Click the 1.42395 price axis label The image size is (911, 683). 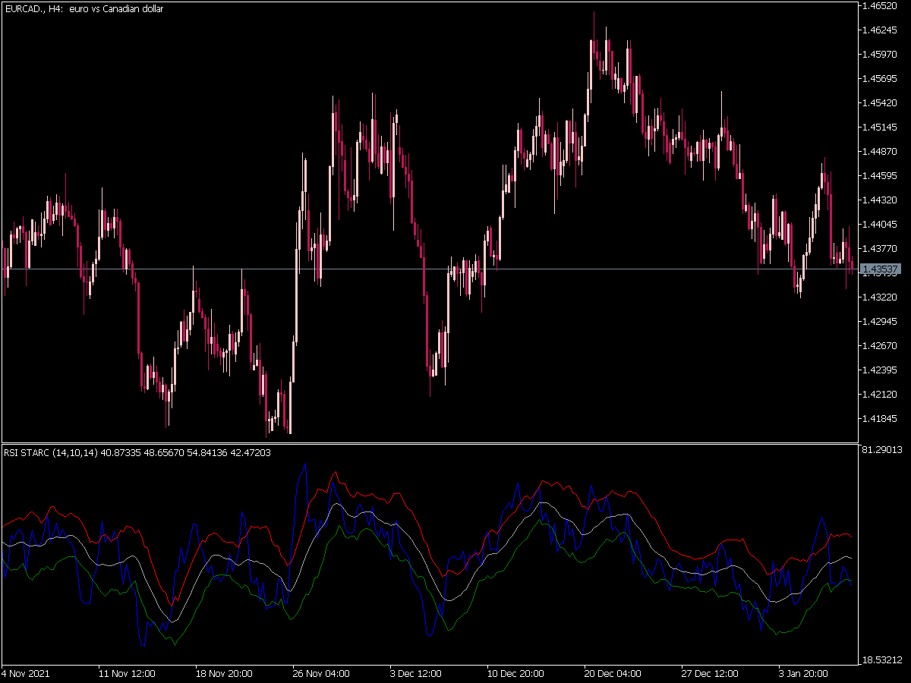881,370
